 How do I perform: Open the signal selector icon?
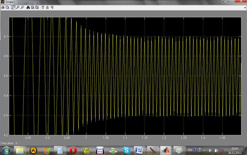pyautogui.click(x=52, y=8)
